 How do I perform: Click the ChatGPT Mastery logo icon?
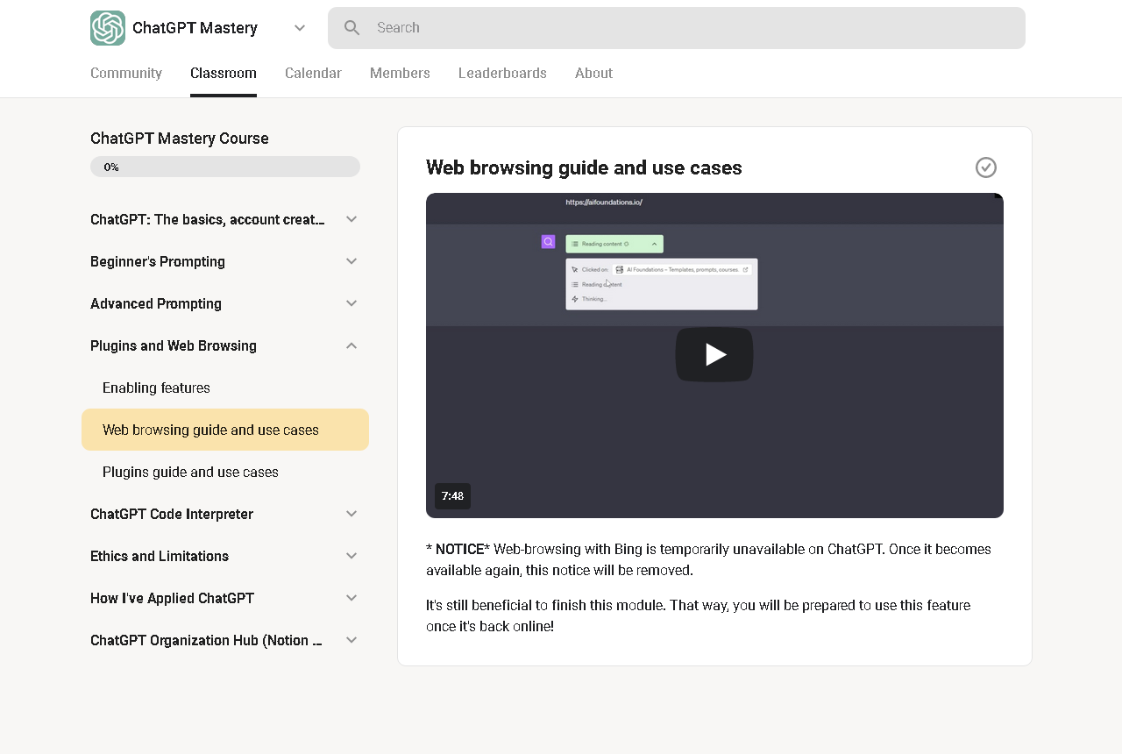point(108,28)
